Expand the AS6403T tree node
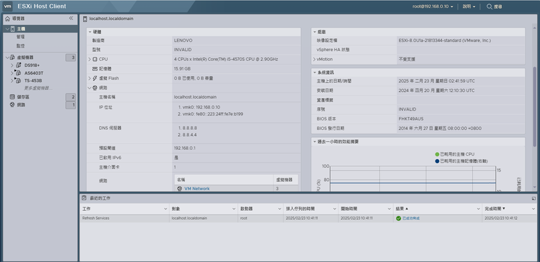This screenshot has width=540, height=262. 12,73
